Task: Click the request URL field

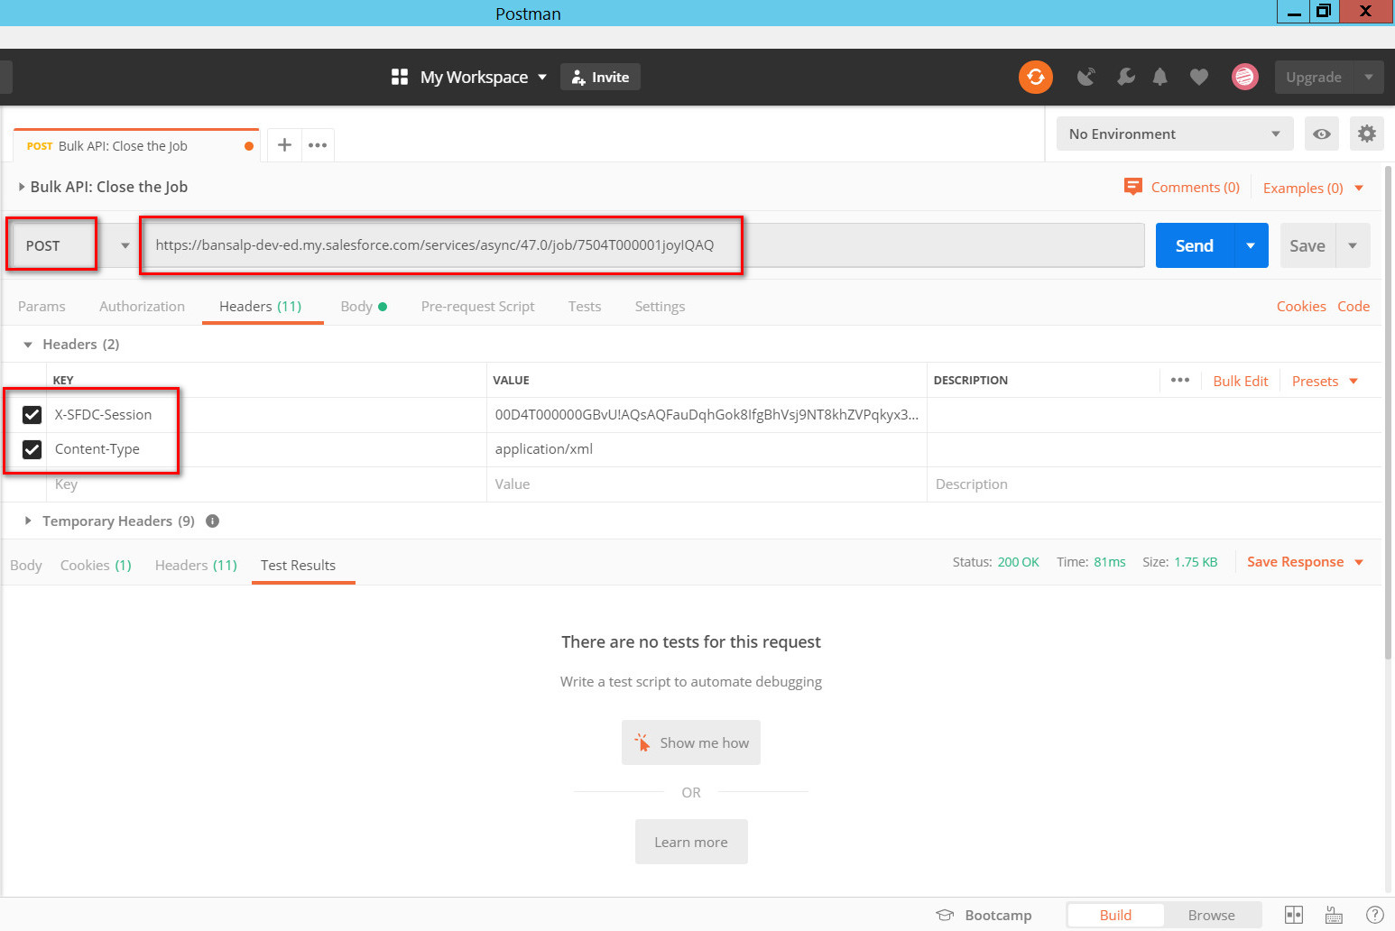Action: [644, 245]
